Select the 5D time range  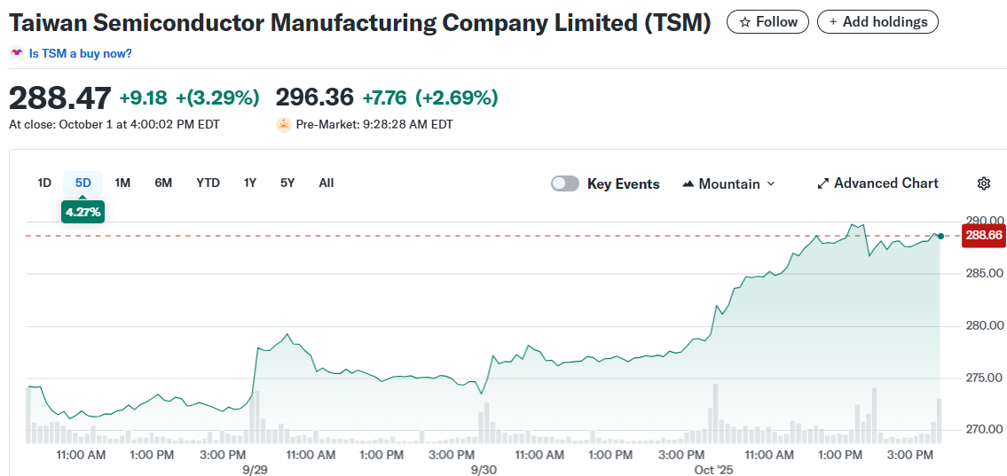click(x=83, y=183)
